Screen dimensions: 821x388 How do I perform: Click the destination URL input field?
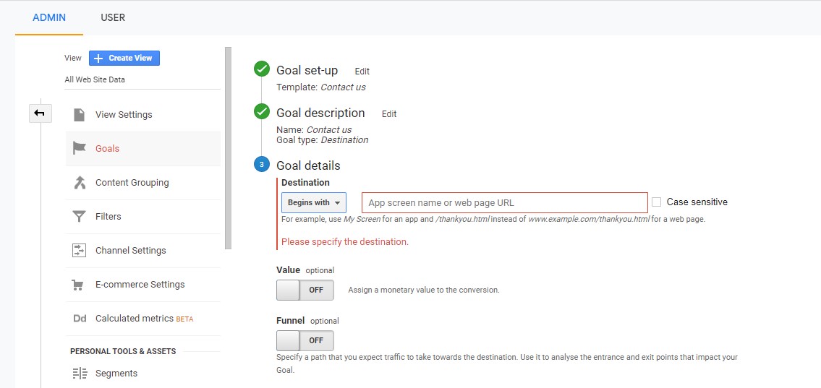coord(504,203)
